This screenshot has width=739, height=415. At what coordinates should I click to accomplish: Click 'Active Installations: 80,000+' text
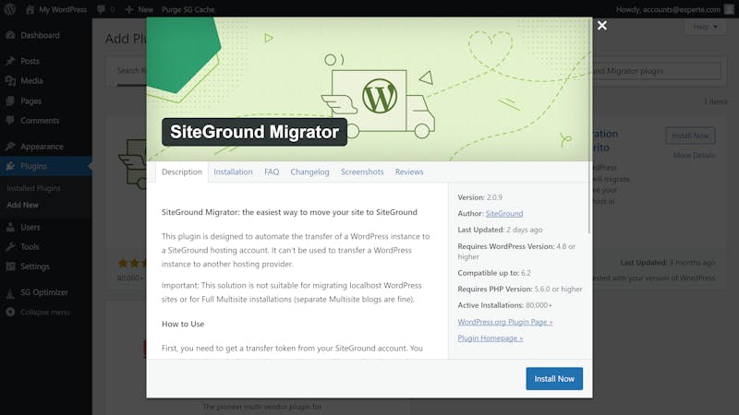(x=504, y=305)
